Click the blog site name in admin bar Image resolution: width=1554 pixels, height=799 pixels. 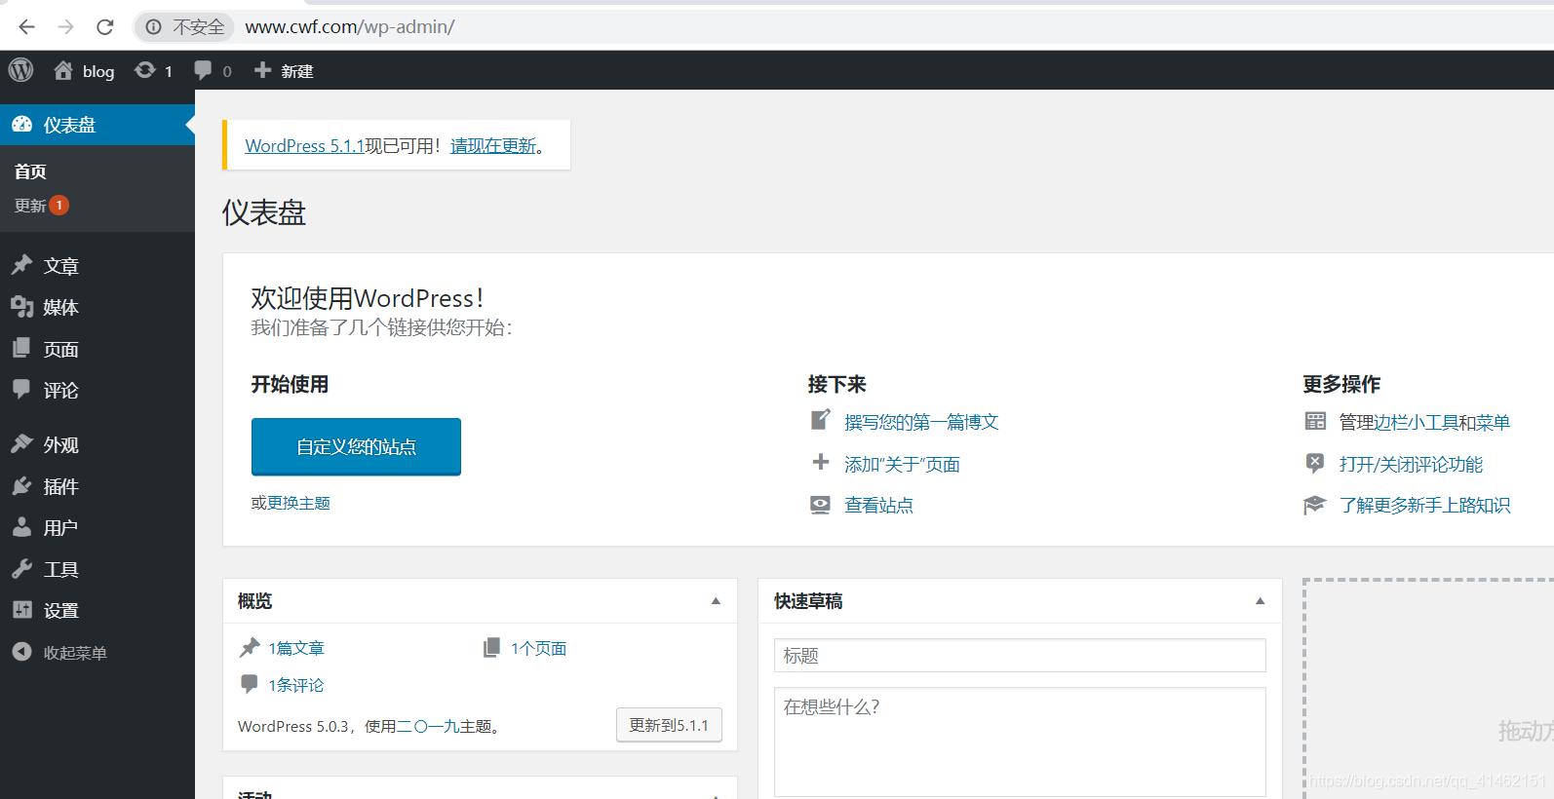pos(98,71)
